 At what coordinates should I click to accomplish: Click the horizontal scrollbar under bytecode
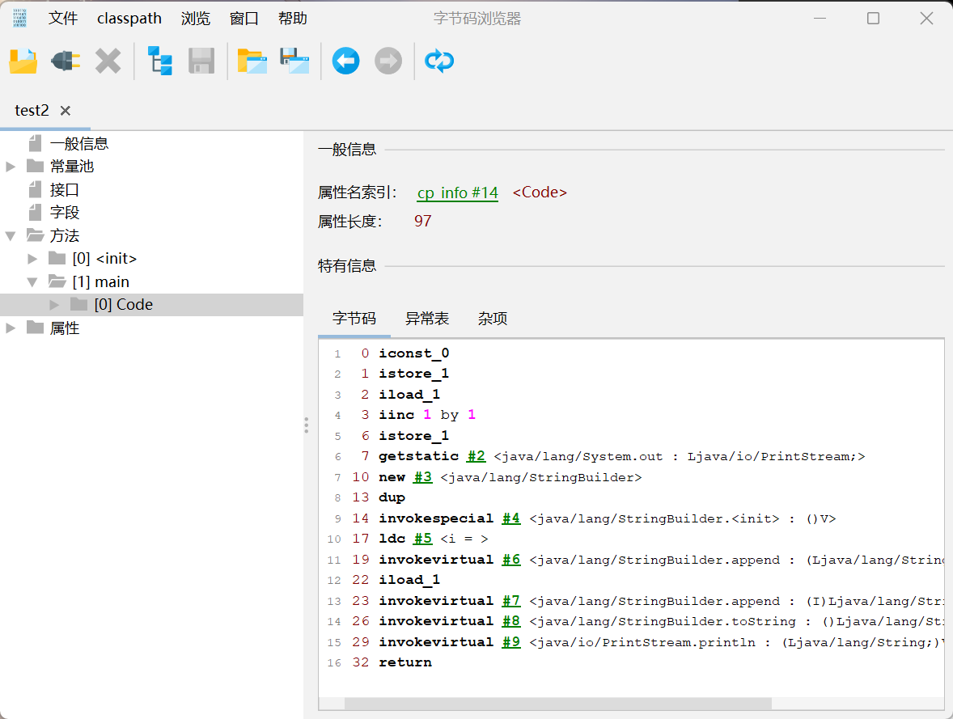pos(557,704)
